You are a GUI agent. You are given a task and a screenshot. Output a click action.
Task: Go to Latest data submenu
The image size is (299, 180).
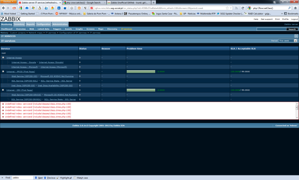(43, 29)
